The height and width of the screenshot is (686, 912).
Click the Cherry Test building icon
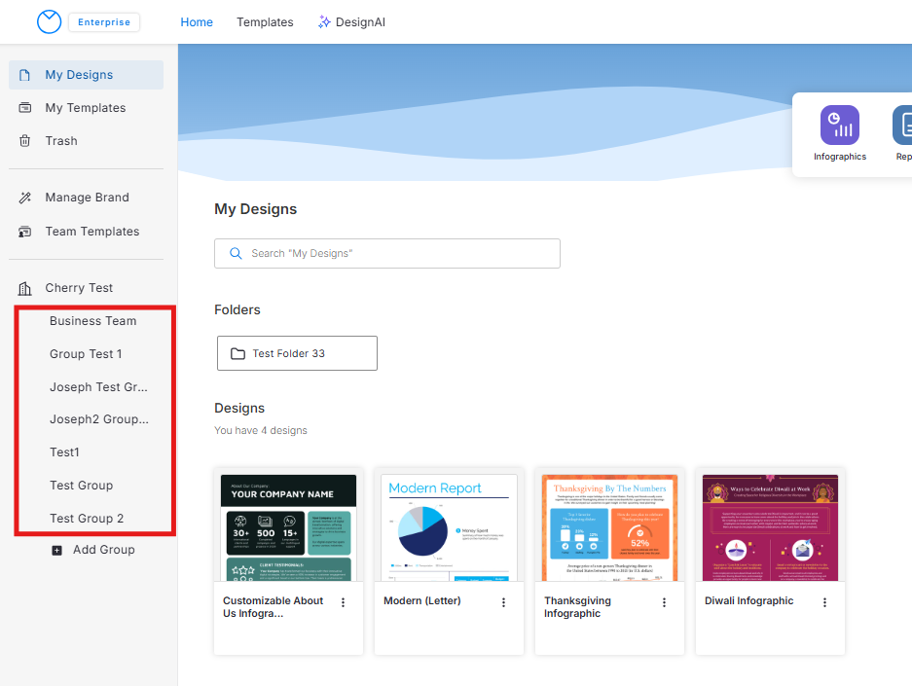(x=25, y=288)
